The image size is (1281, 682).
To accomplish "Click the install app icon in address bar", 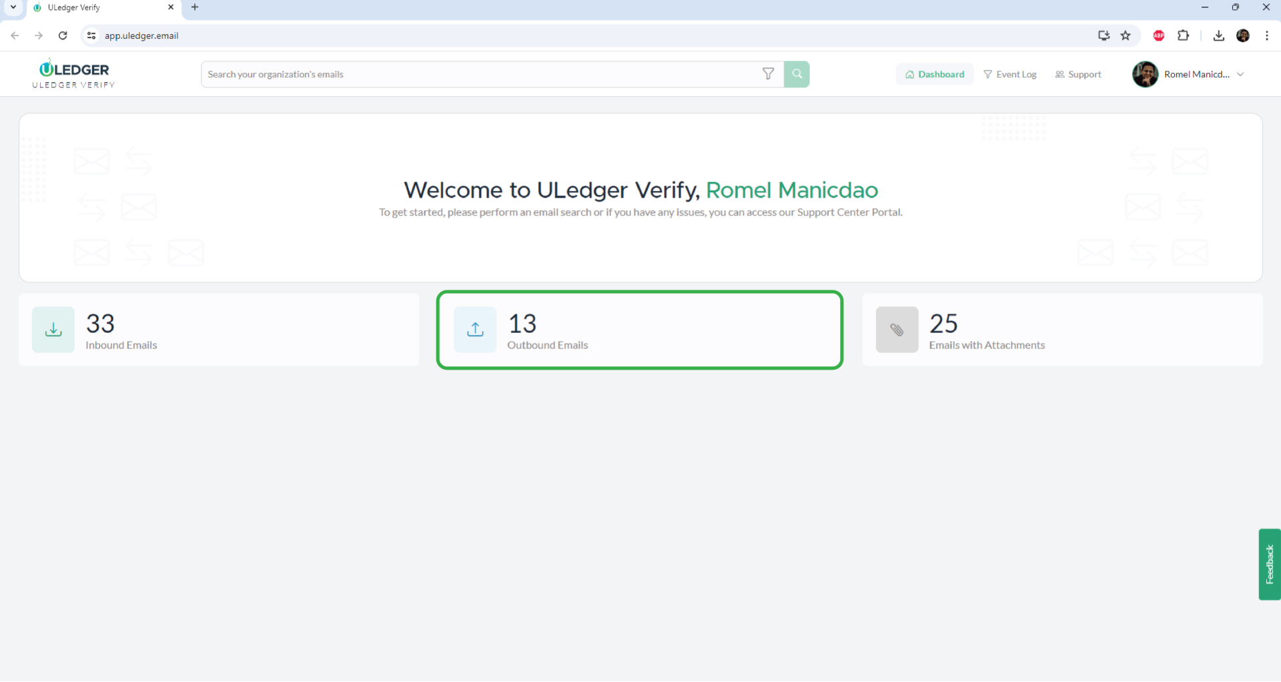I will [1104, 36].
